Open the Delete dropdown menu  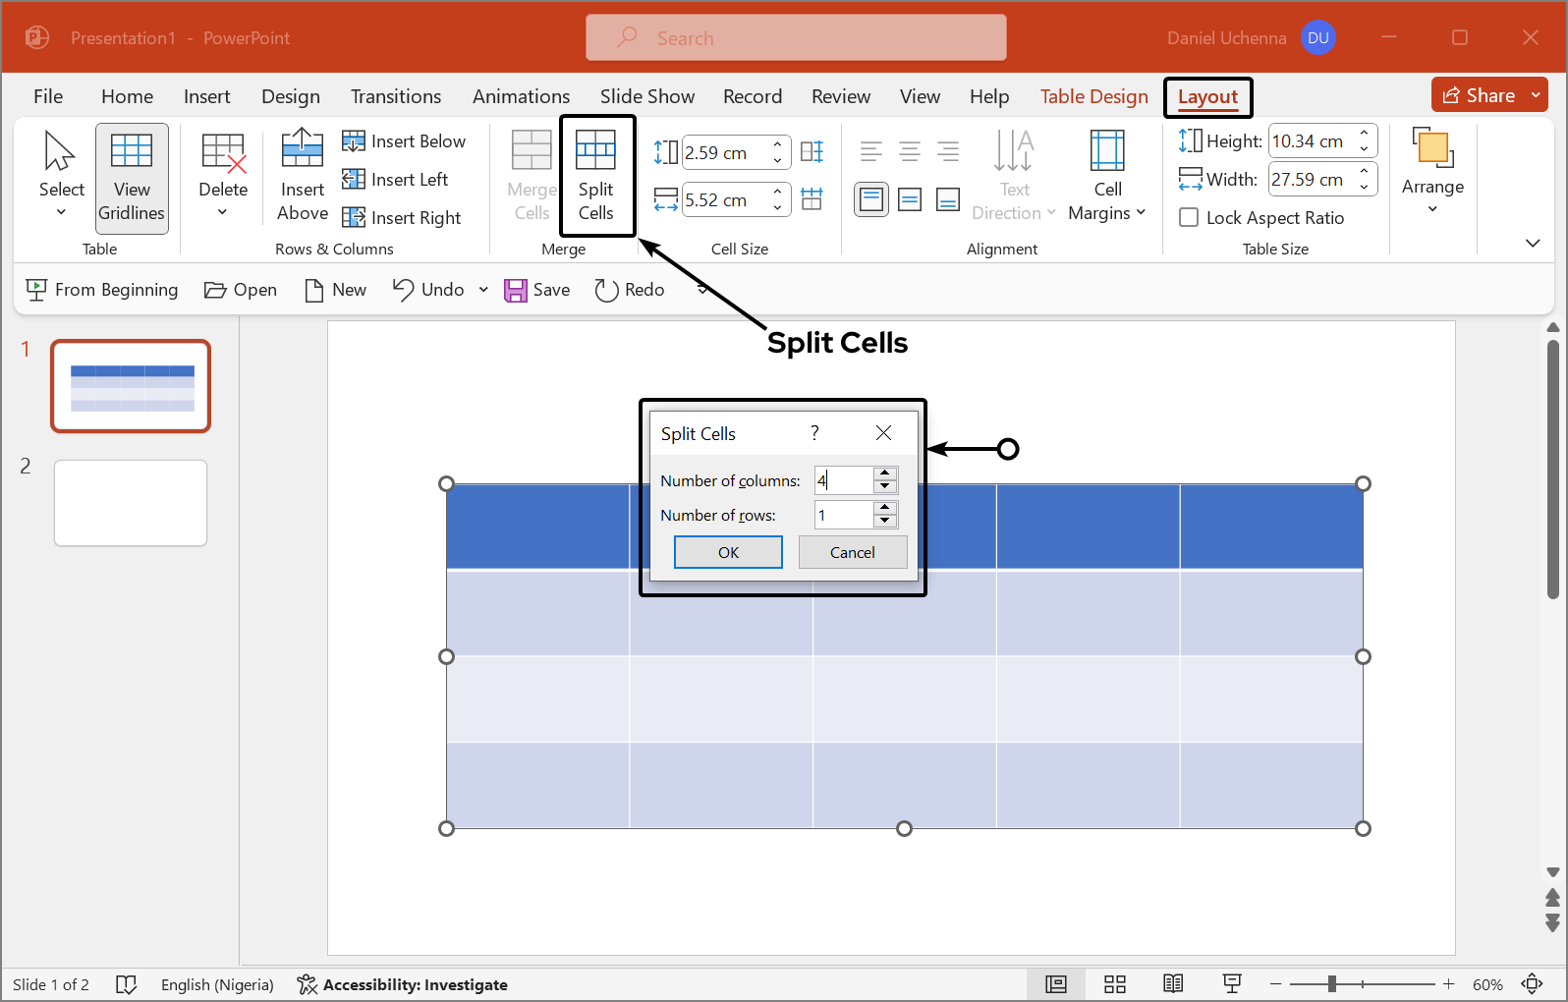[x=223, y=177]
